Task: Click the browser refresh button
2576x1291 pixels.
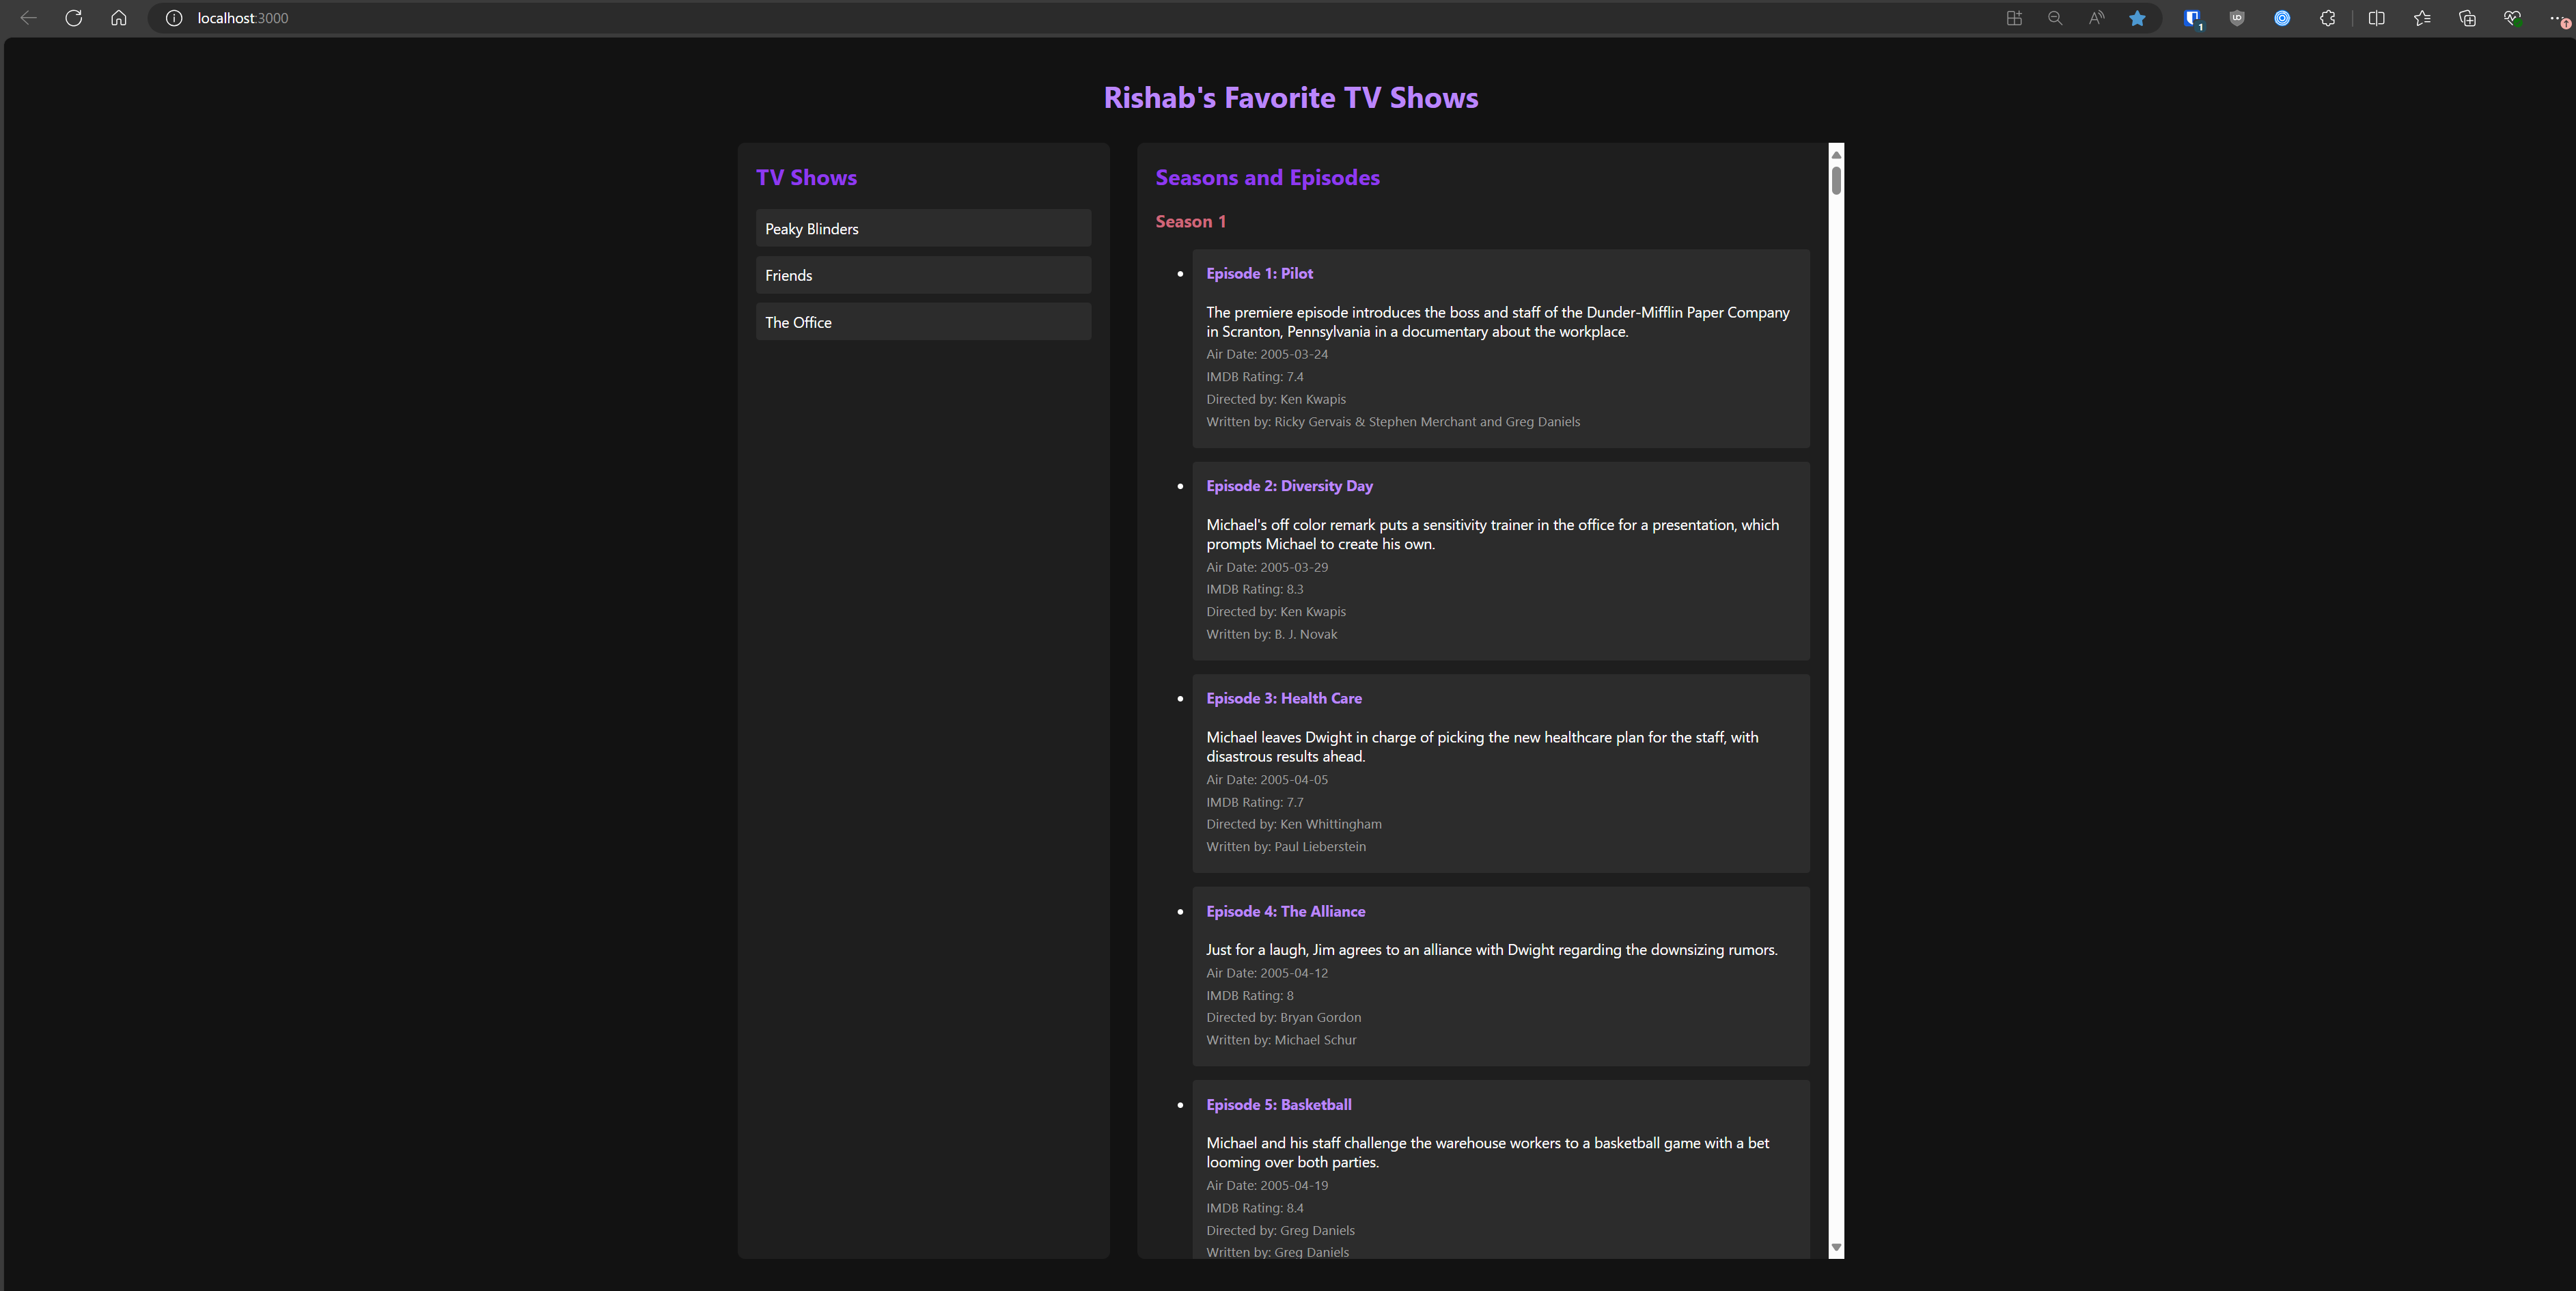Action: pos(73,18)
